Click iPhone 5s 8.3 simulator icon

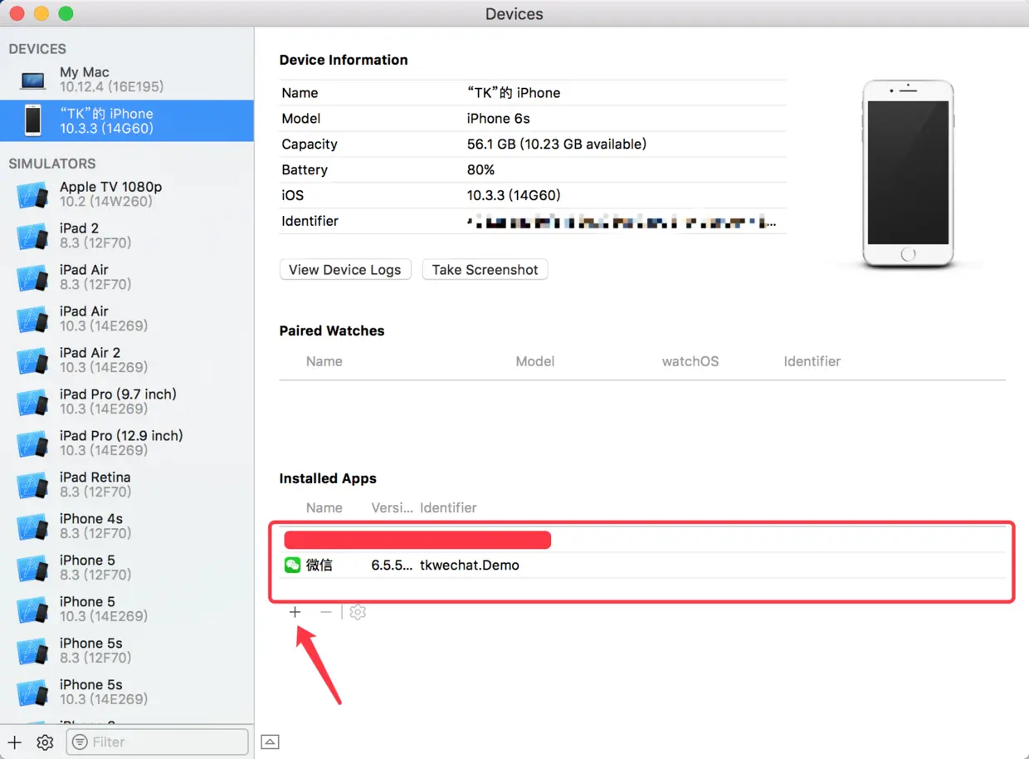[x=32, y=651]
